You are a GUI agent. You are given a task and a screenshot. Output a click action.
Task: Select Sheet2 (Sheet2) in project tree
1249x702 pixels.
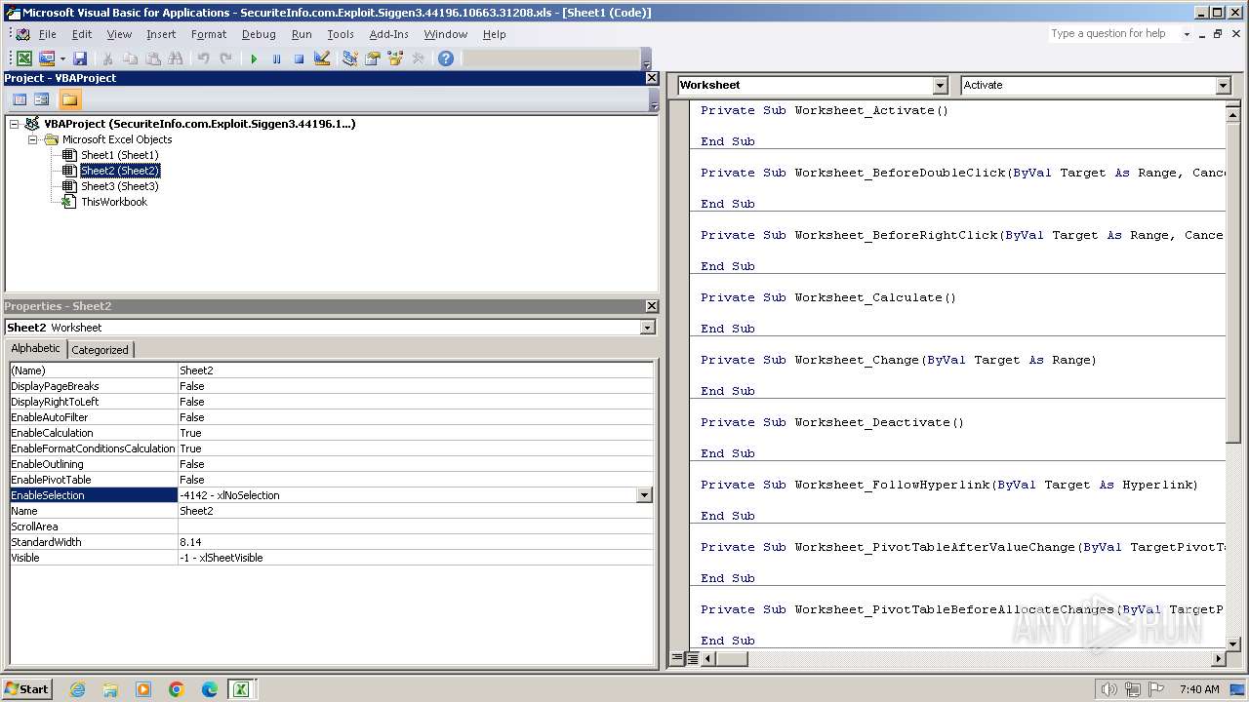(x=120, y=171)
